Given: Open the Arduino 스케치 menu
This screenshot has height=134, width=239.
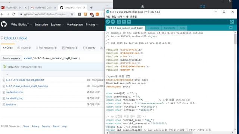Looking at the screenshot, I should (x=121, y=16).
